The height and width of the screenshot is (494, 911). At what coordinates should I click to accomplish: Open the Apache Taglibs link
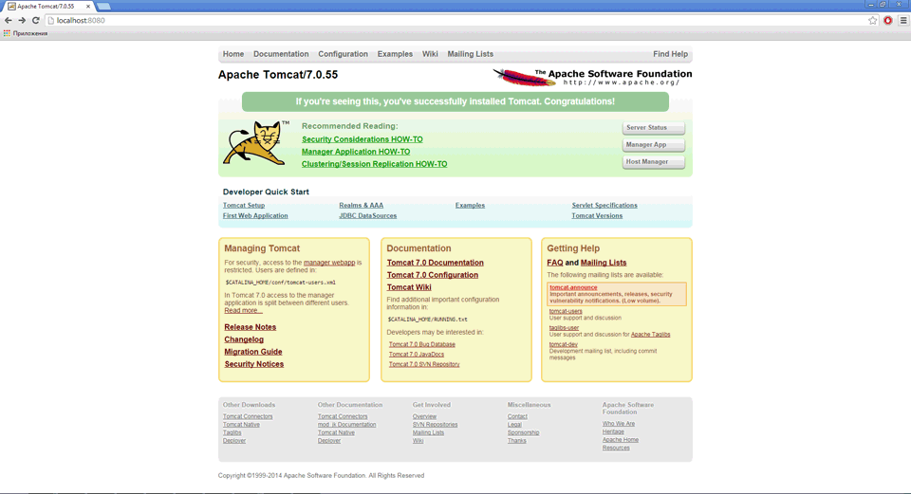click(x=651, y=335)
